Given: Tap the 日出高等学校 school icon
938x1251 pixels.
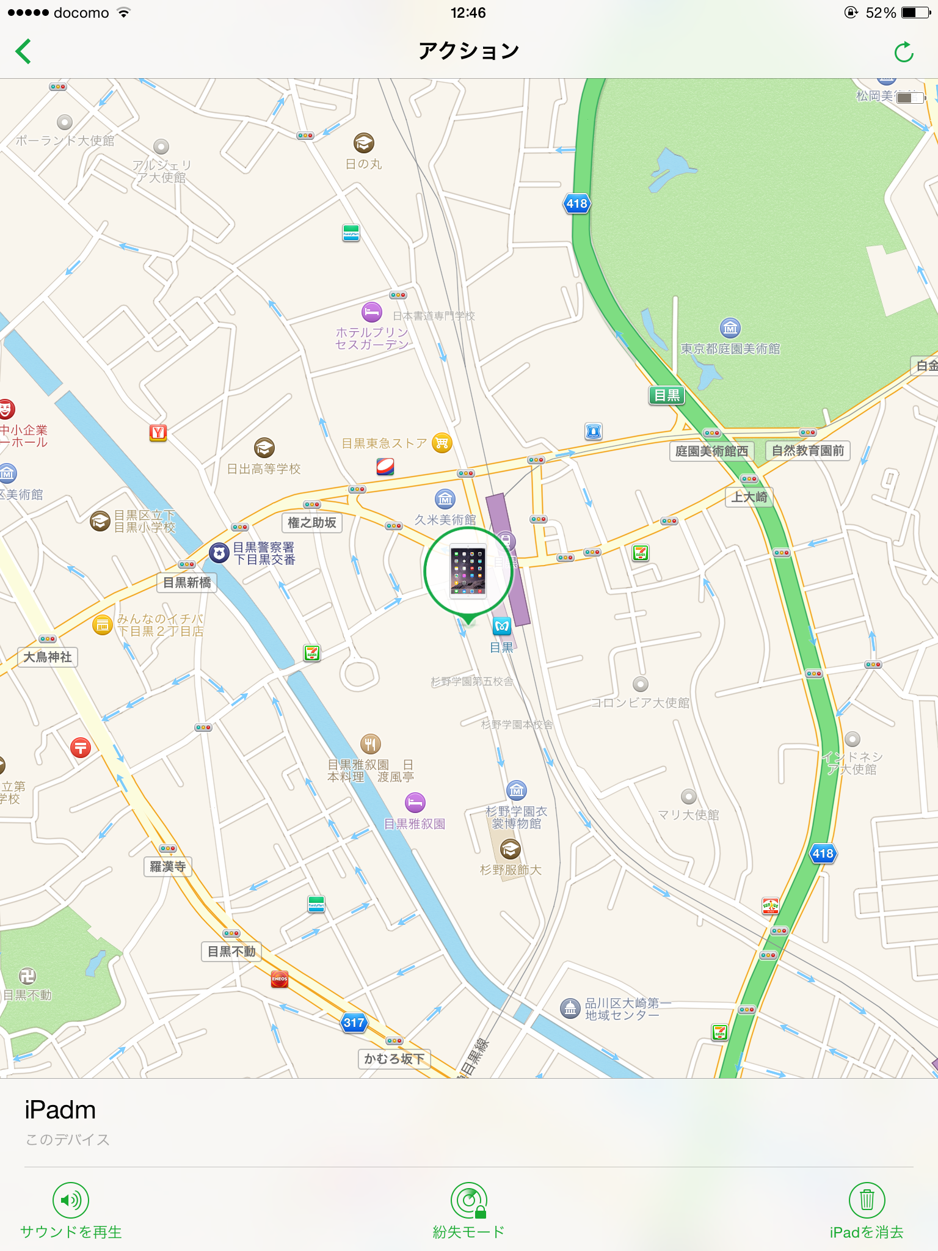Looking at the screenshot, I should [264, 448].
